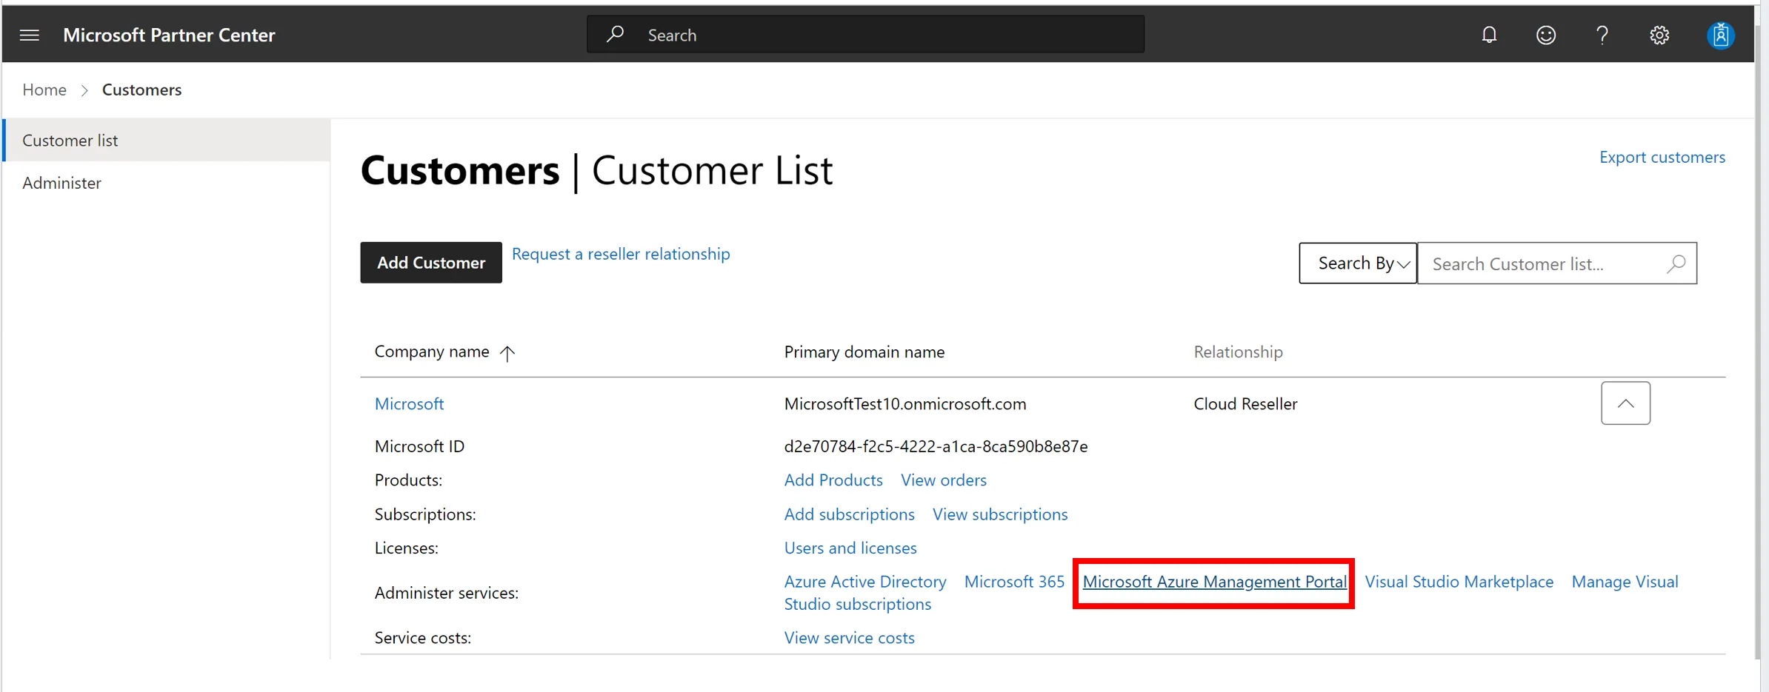
Task: Open Microsoft Azure Management Portal link
Action: (1215, 582)
